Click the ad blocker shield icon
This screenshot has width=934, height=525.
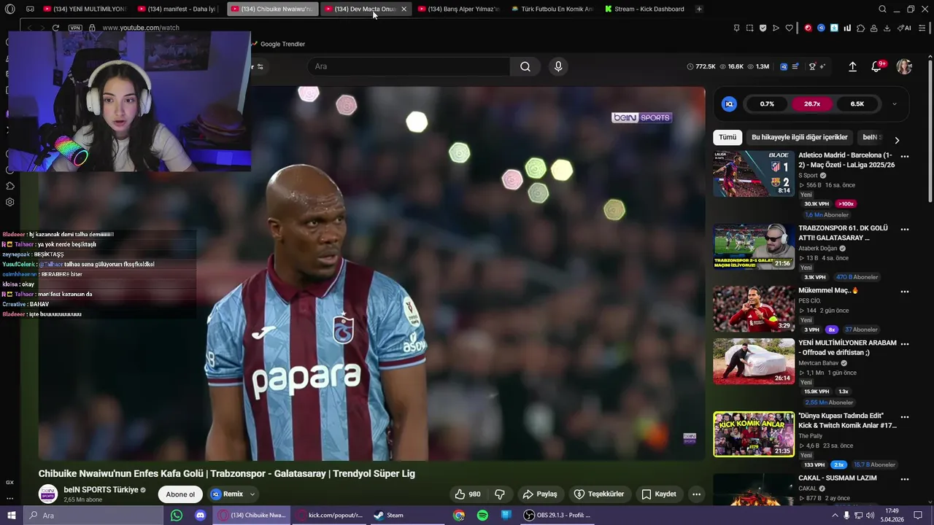coord(763,28)
